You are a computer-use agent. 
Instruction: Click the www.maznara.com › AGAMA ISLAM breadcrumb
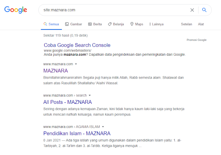tap(71, 127)
